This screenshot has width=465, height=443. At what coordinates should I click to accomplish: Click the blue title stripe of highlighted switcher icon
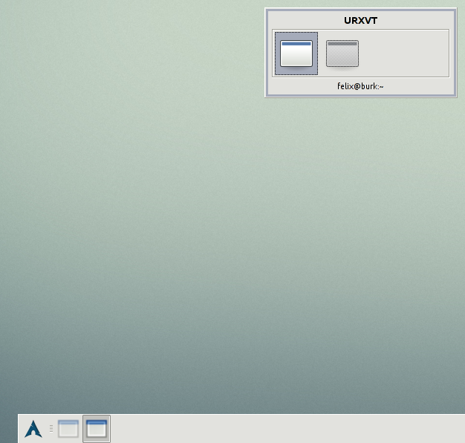click(296, 44)
